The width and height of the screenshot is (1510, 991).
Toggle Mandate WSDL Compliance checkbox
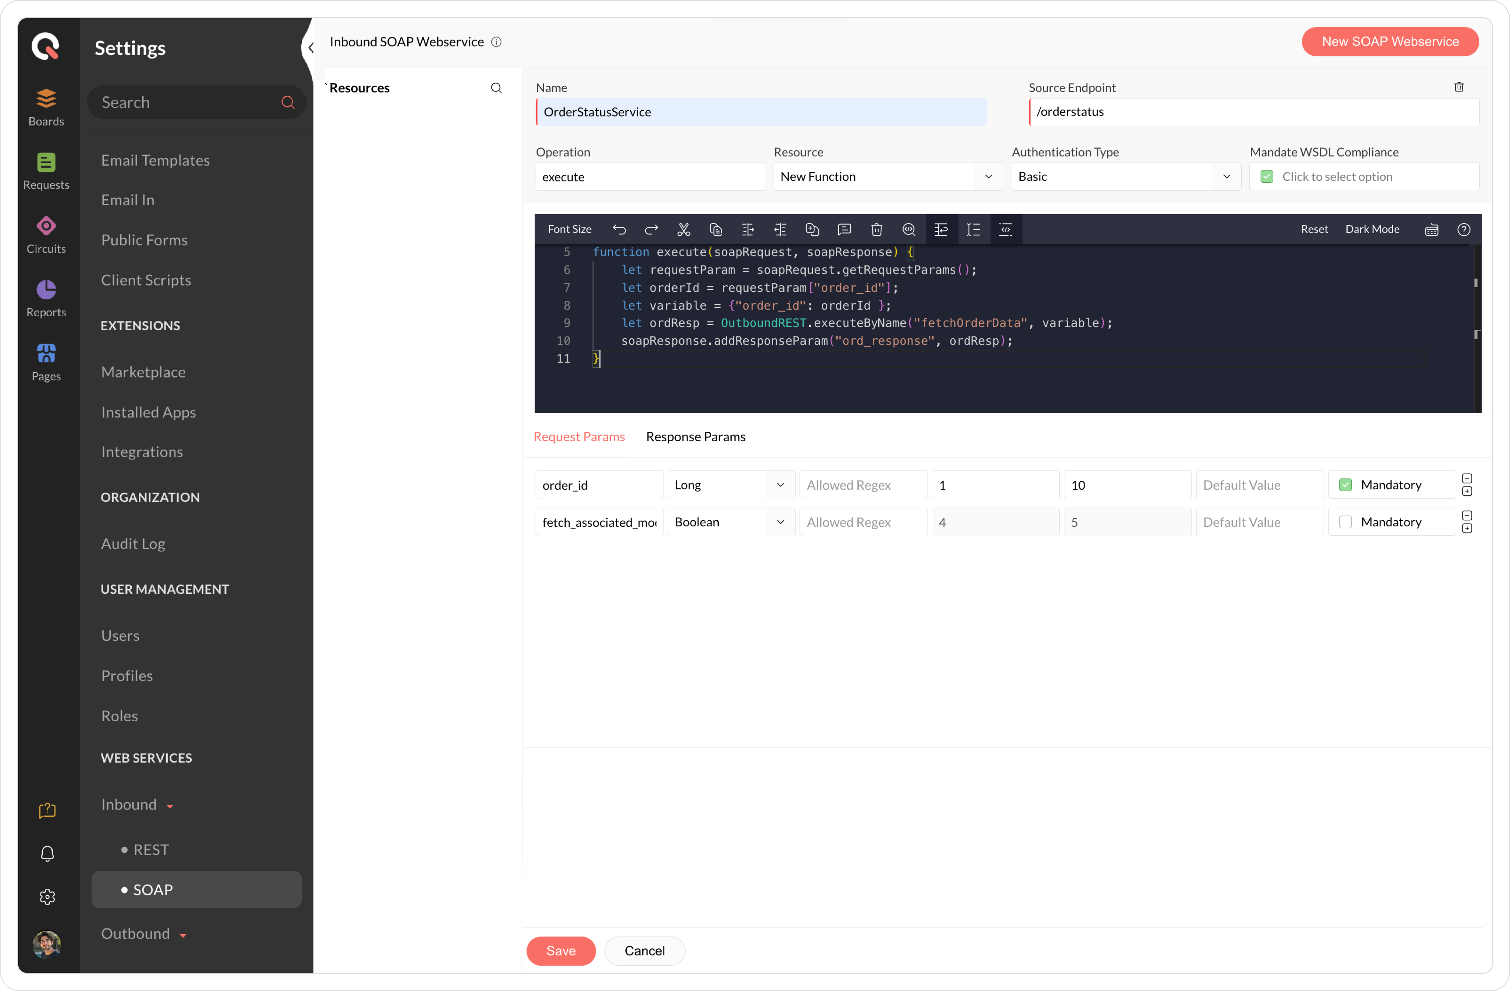[x=1267, y=177]
